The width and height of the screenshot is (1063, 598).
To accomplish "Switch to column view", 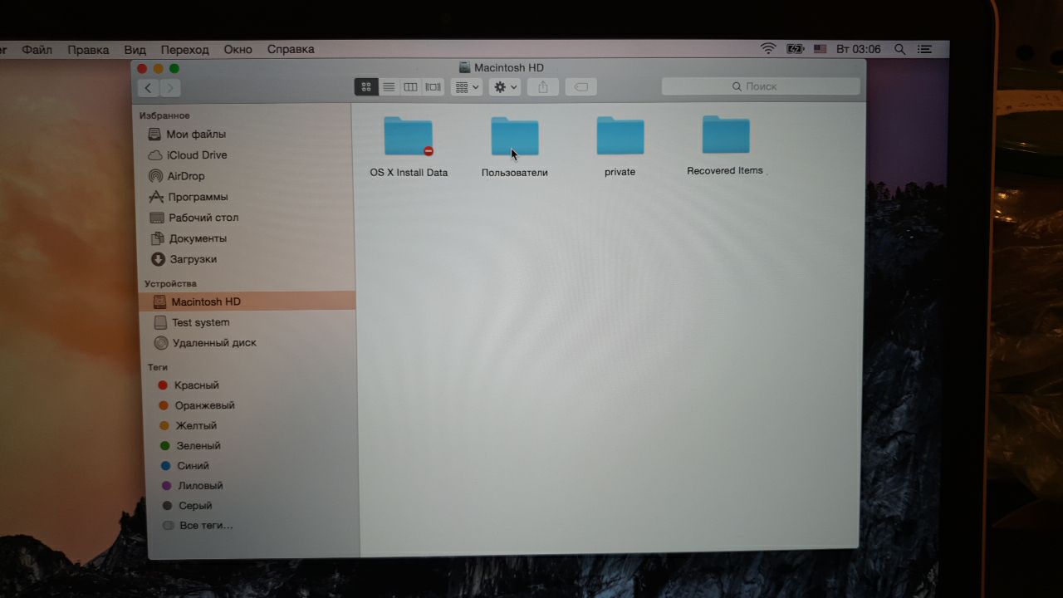I will (x=410, y=86).
